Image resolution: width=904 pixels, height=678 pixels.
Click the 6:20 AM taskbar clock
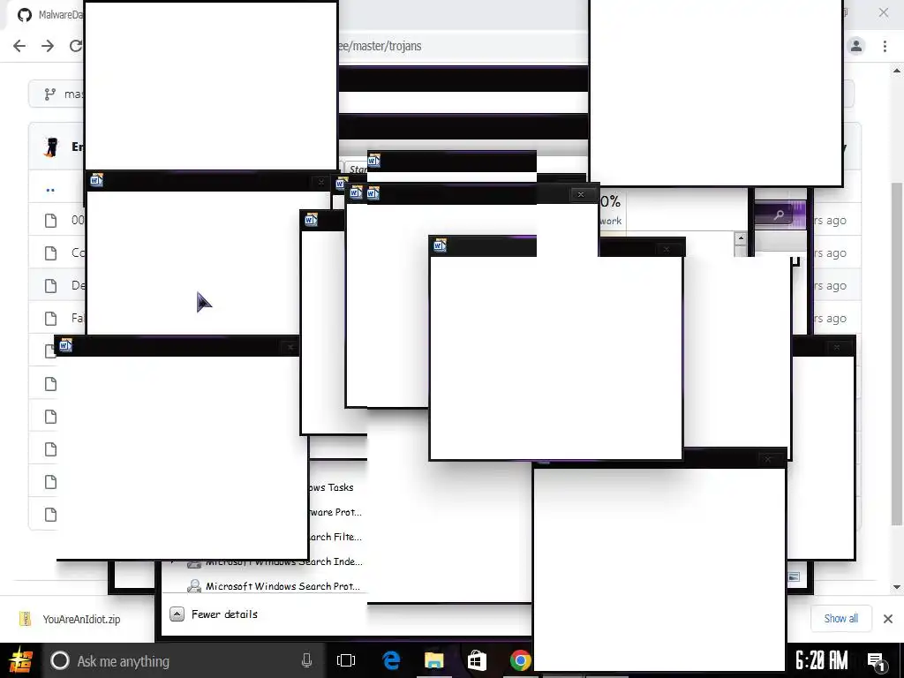[822, 660]
